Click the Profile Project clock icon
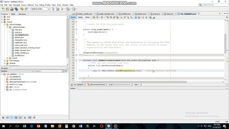This screenshot has width=229, height=129. 74,9
